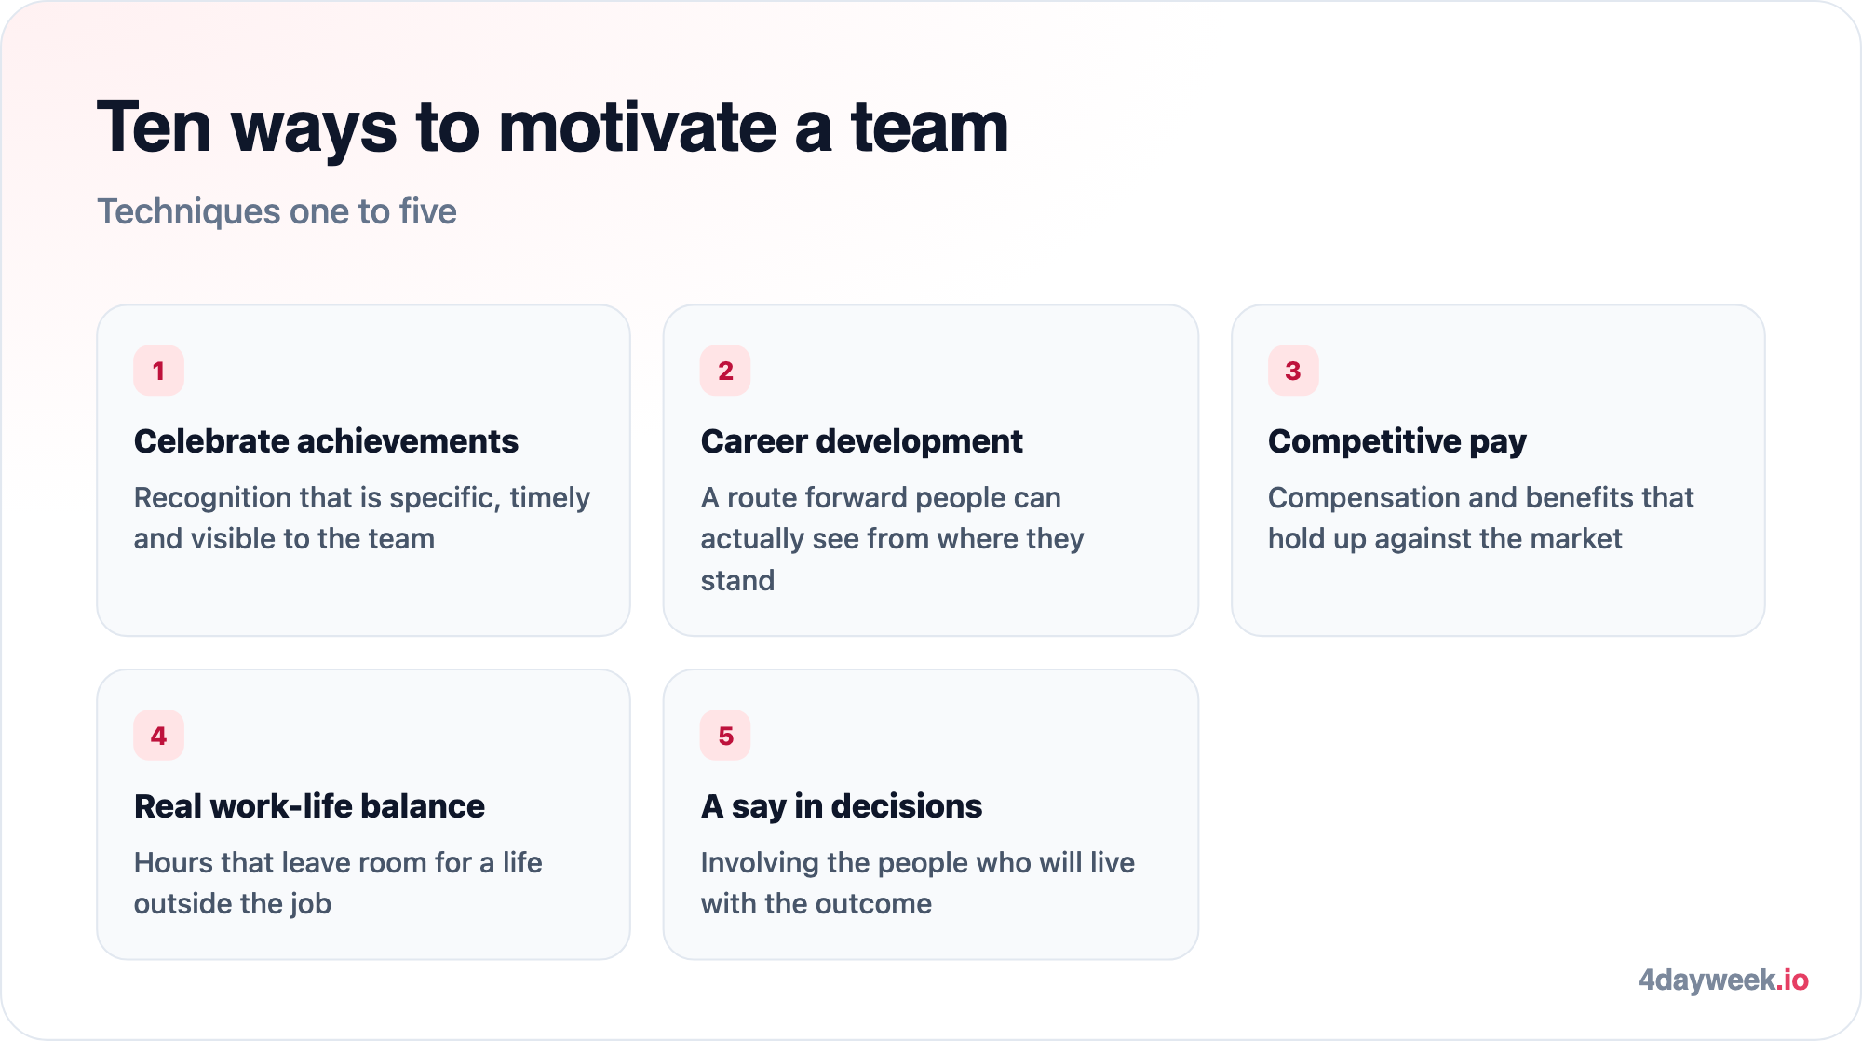Select the A say in decisions heading

[x=842, y=806]
